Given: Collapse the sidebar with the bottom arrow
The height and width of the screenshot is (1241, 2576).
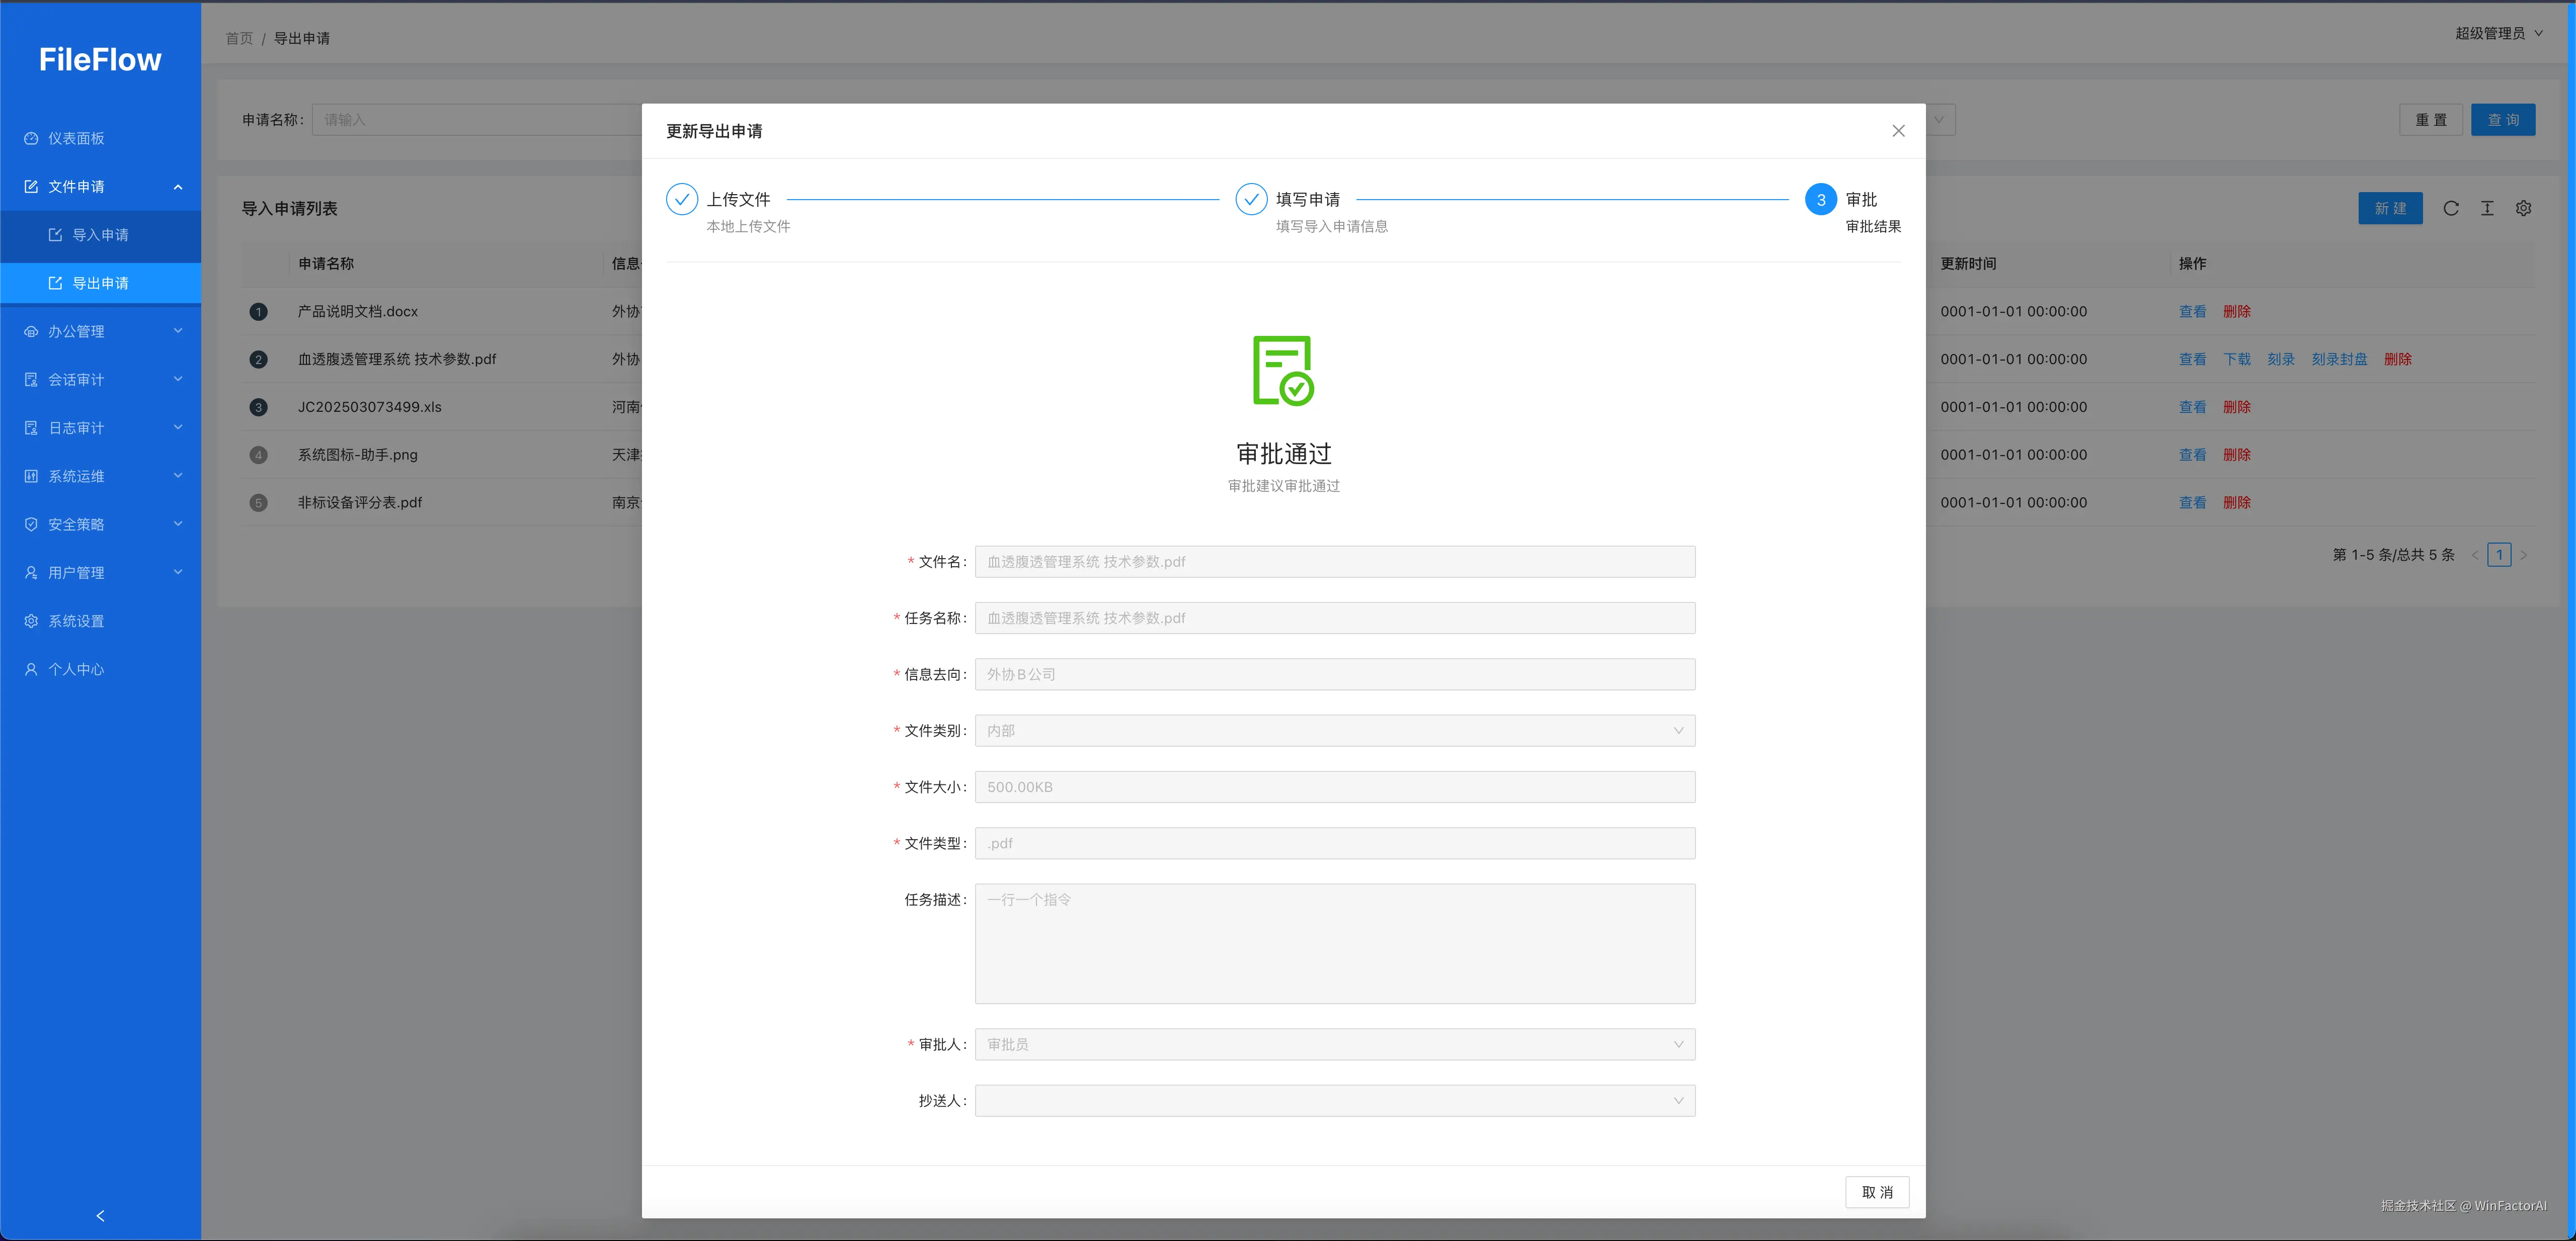Looking at the screenshot, I should pyautogui.click(x=100, y=1216).
